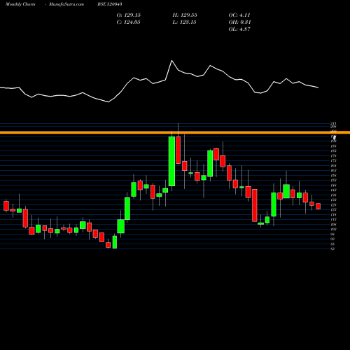Click the 'OC: 4.11' reading

(x=239, y=15)
